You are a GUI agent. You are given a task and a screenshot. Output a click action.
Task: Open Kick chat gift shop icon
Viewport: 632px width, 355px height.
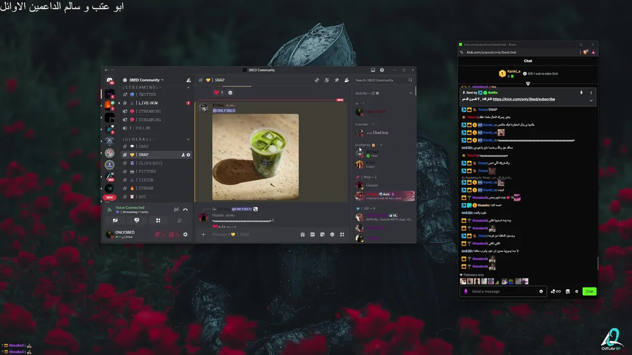click(568, 291)
